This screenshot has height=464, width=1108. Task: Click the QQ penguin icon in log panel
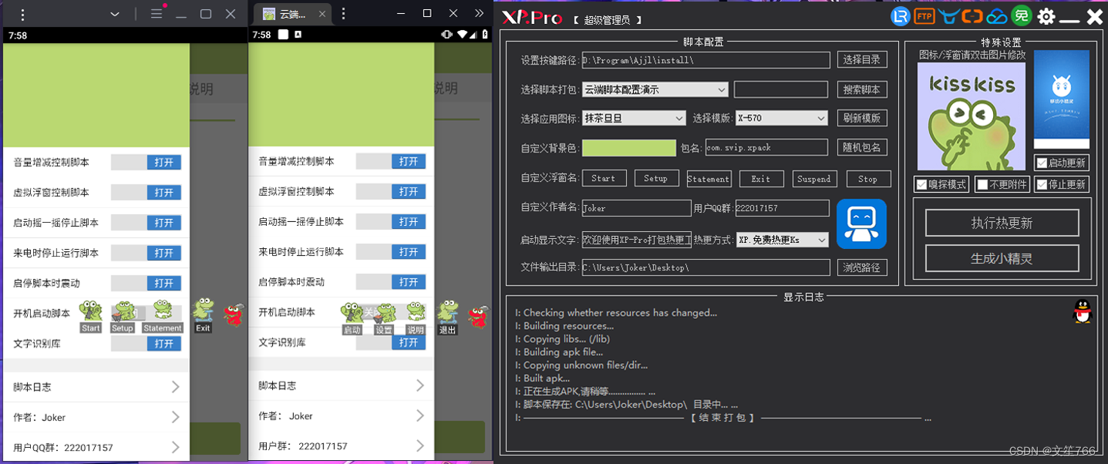click(x=1083, y=311)
